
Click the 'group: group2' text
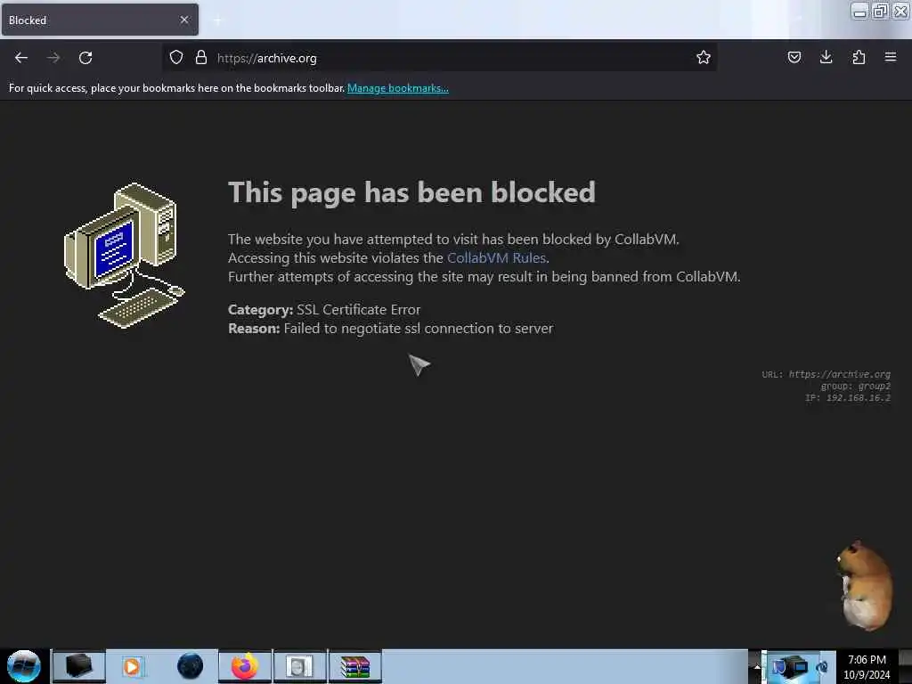[x=855, y=387]
